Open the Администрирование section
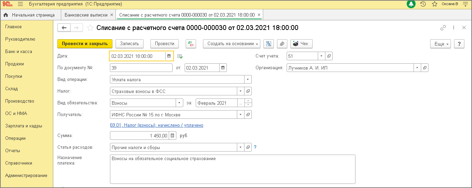The image size is (472, 188). click(26, 176)
